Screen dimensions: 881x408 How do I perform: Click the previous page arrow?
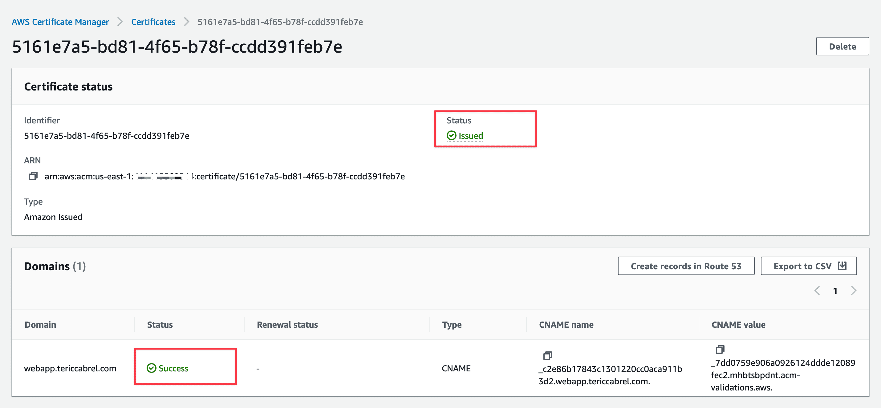pyautogui.click(x=817, y=290)
